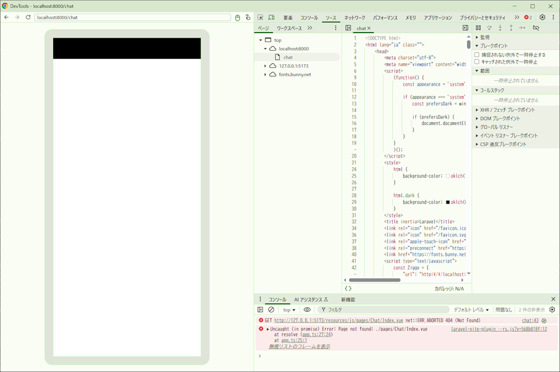This screenshot has width=560, height=372.
Task: Switch to the メモリ tab
Action: pyautogui.click(x=411, y=18)
